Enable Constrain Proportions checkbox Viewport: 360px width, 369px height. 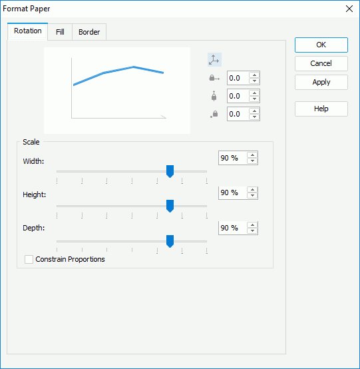29,259
